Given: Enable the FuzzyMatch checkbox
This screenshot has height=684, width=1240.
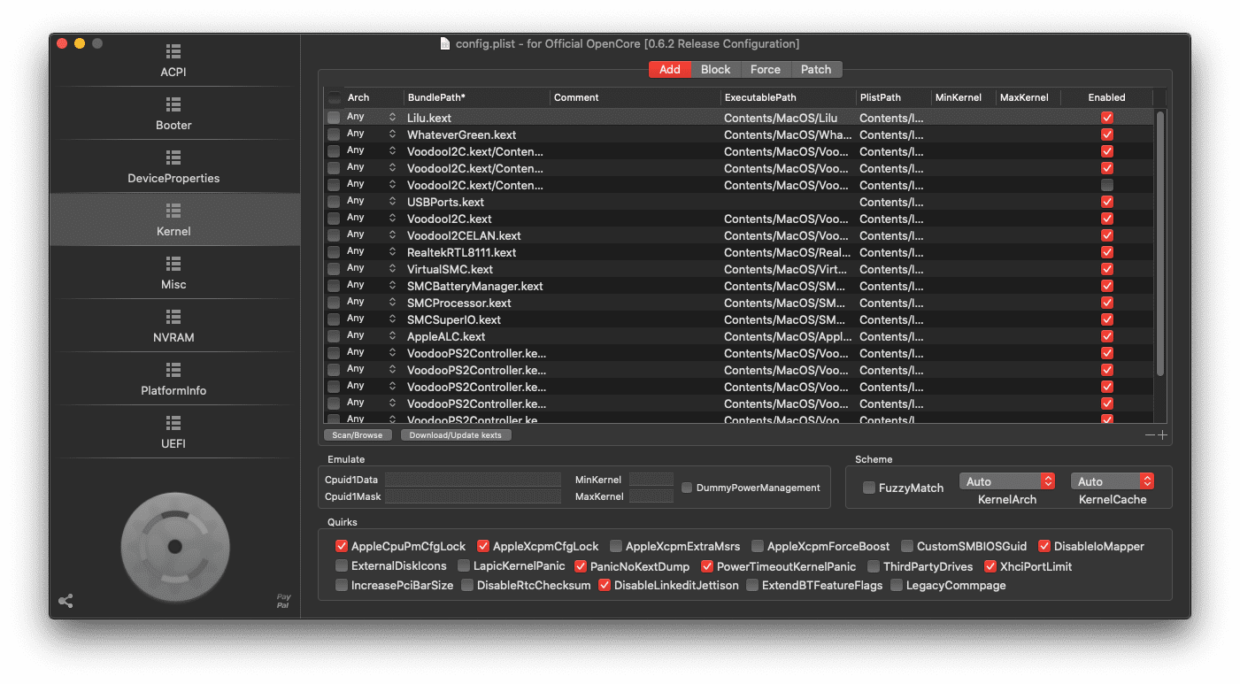Looking at the screenshot, I should coord(869,488).
